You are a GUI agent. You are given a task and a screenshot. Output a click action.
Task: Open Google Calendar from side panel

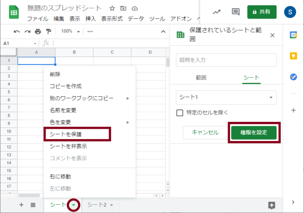point(294,36)
